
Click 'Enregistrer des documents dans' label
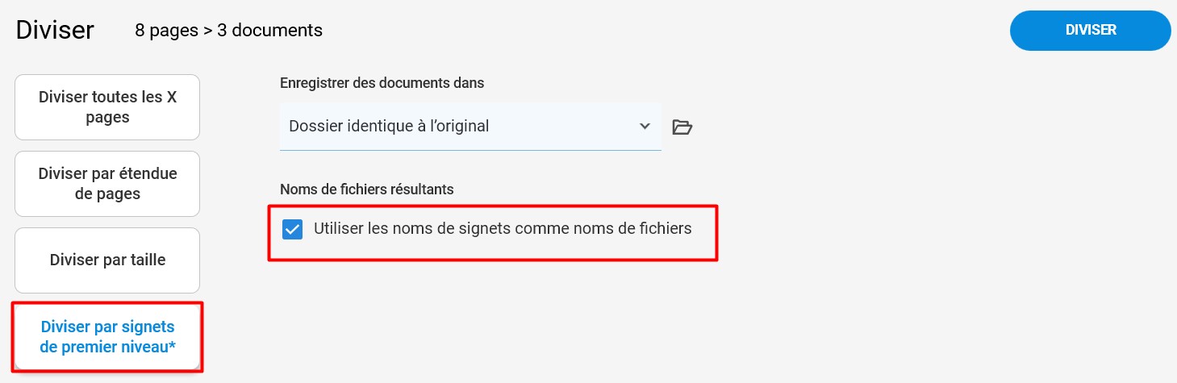click(382, 82)
